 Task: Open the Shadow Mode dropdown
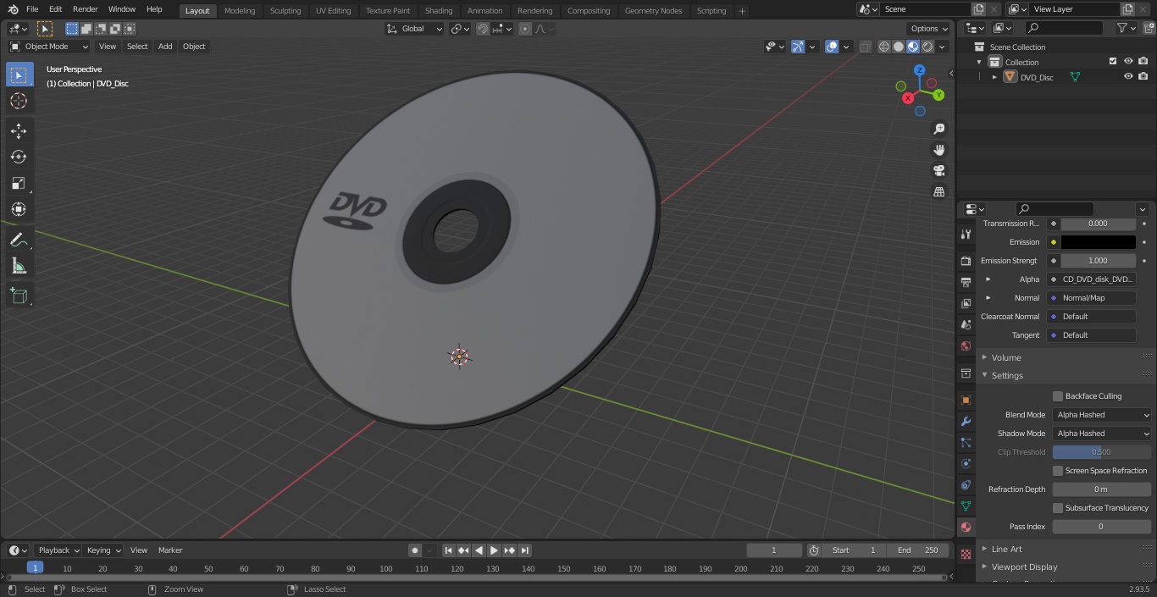pos(1102,434)
